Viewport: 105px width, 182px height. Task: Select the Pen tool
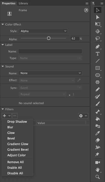click(98, 47)
